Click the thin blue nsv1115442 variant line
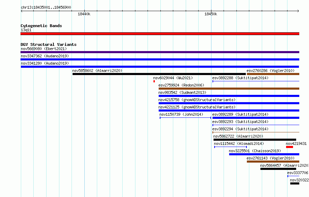This screenshot has width=309, height=197. coord(231,147)
